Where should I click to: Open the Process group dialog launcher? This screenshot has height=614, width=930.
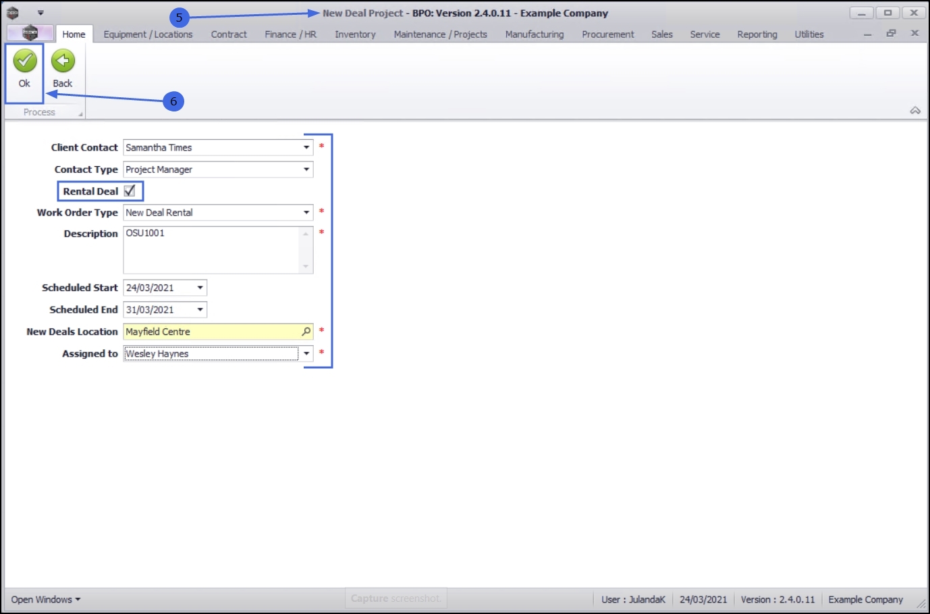click(81, 115)
